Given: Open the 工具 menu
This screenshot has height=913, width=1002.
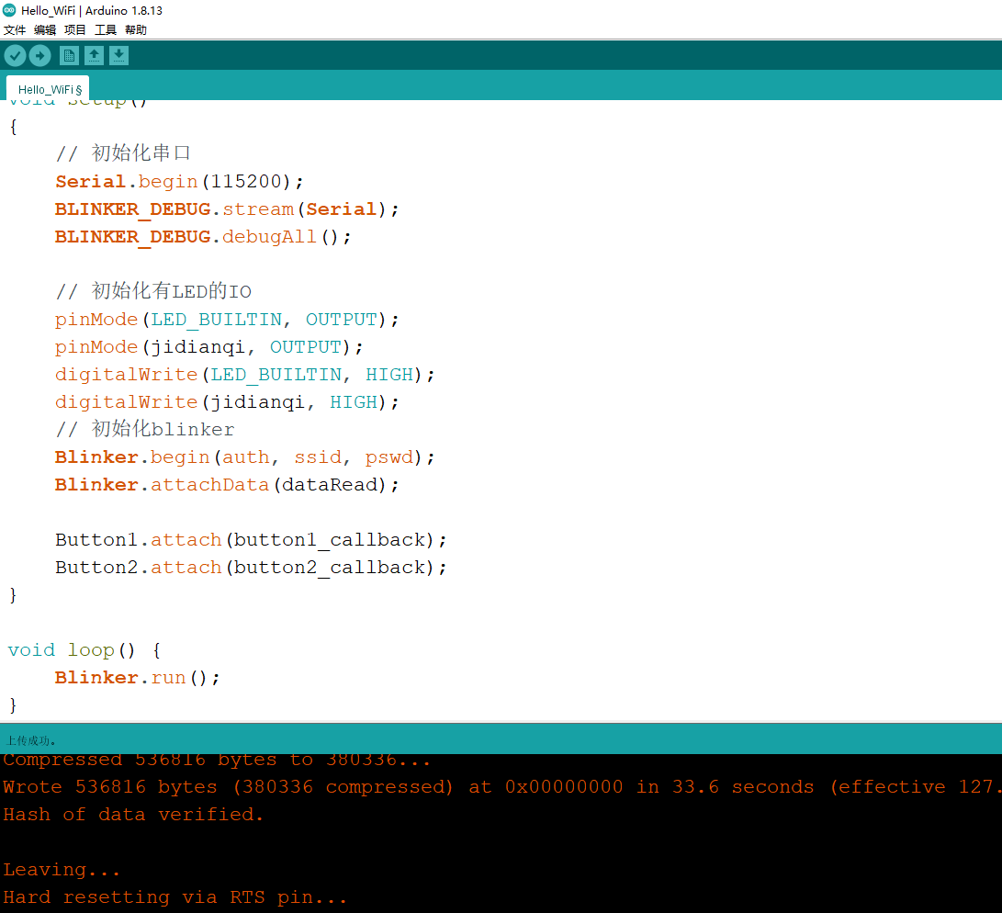Looking at the screenshot, I should pos(105,29).
